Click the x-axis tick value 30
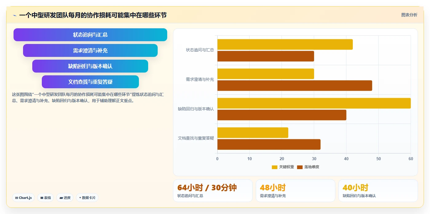This screenshot has height=214, width=430. pyautogui.click(x=314, y=159)
